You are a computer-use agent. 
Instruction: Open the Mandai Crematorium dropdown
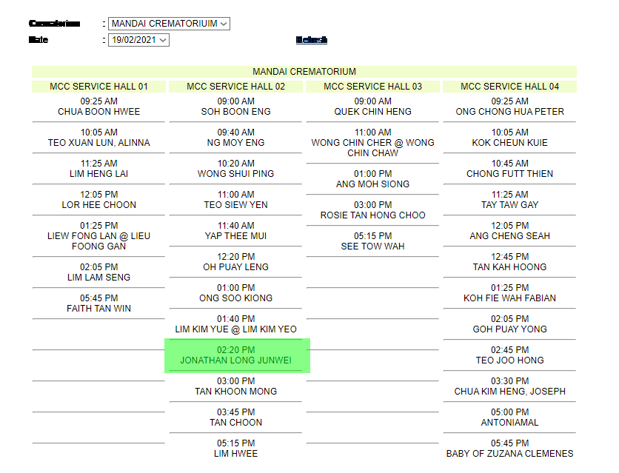(x=169, y=24)
